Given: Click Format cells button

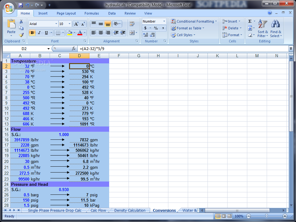Looking at the screenshot, I should (232, 35).
